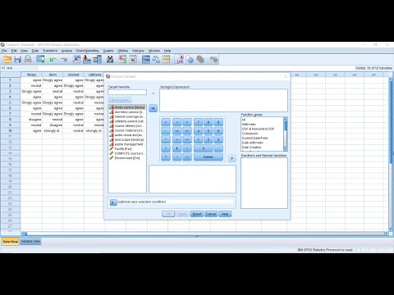Click the 'library' column header
The image size is (394, 295).
click(x=31, y=75)
